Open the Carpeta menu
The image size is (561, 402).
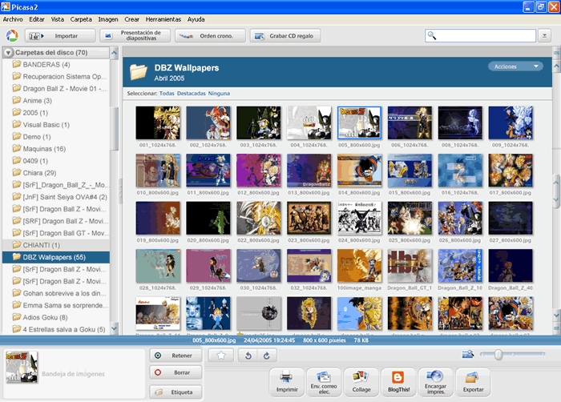(81, 19)
